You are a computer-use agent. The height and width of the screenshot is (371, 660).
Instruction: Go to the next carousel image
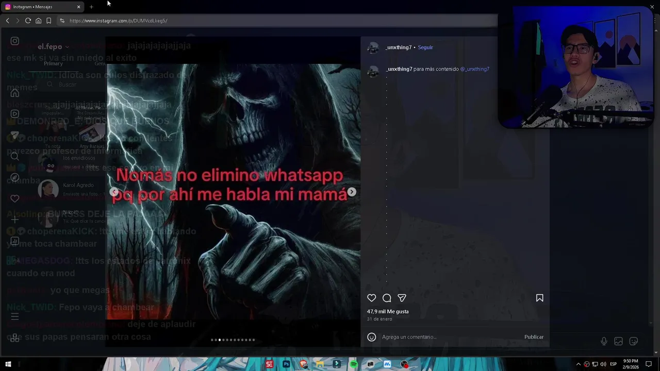pos(352,192)
